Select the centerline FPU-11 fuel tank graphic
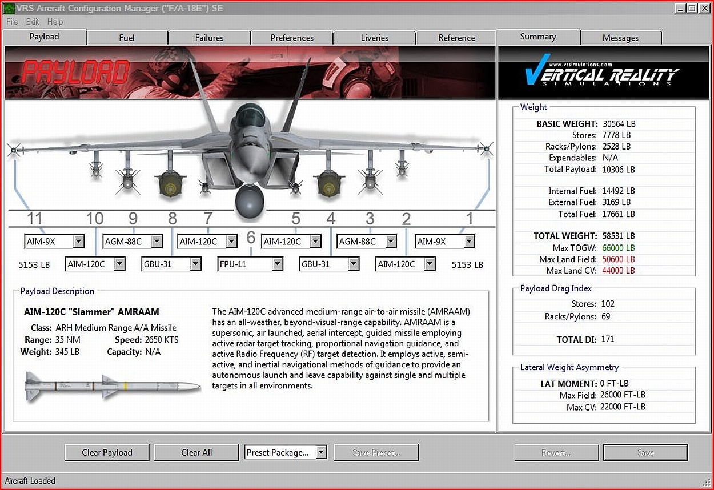The height and width of the screenshot is (490, 714). 250,201
